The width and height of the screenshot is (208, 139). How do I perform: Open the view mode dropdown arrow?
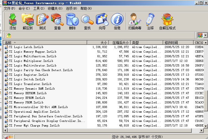tap(205, 35)
